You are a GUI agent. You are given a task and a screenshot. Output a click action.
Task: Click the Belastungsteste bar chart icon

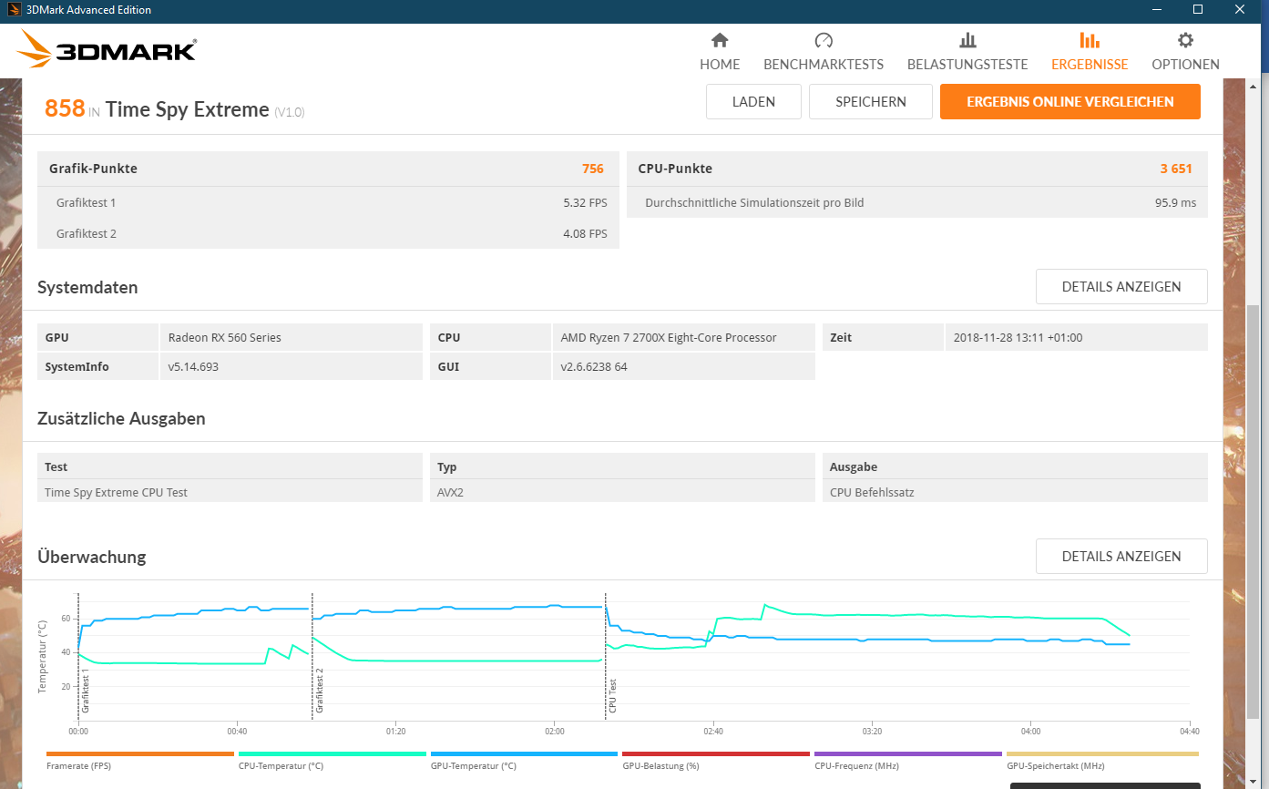(x=967, y=40)
